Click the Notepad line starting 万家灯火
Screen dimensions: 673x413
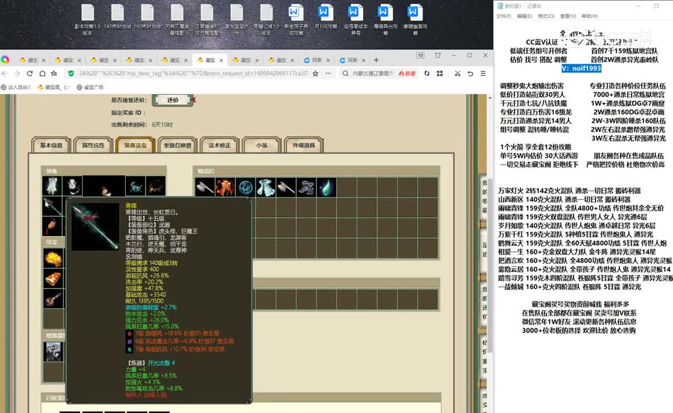tap(569, 190)
